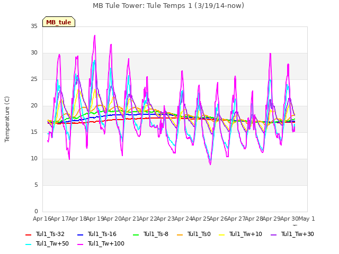339x254 pixels.
Task: Click the May 1 x-axis tick label
Action: pos(307,219)
